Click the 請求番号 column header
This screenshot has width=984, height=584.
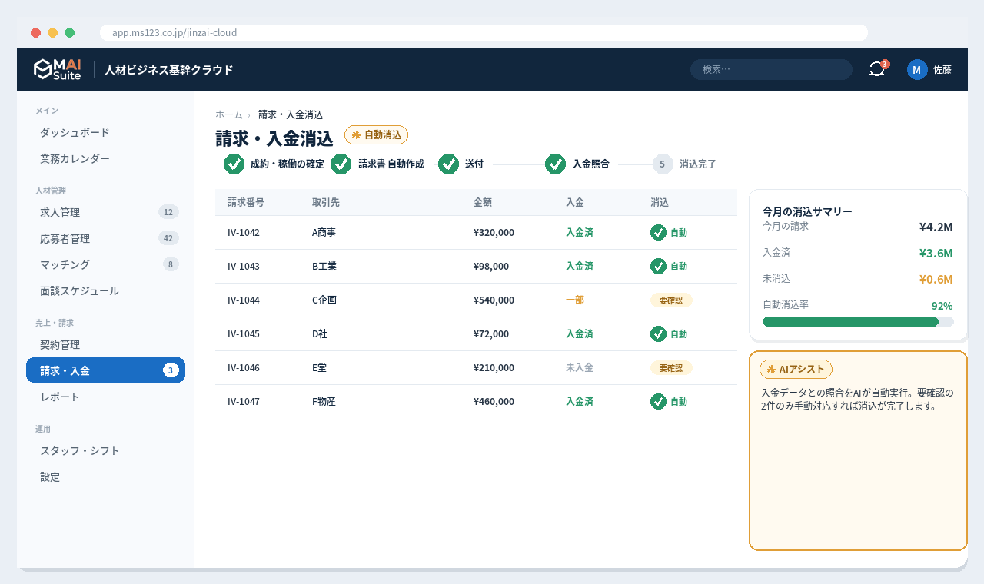246,202
